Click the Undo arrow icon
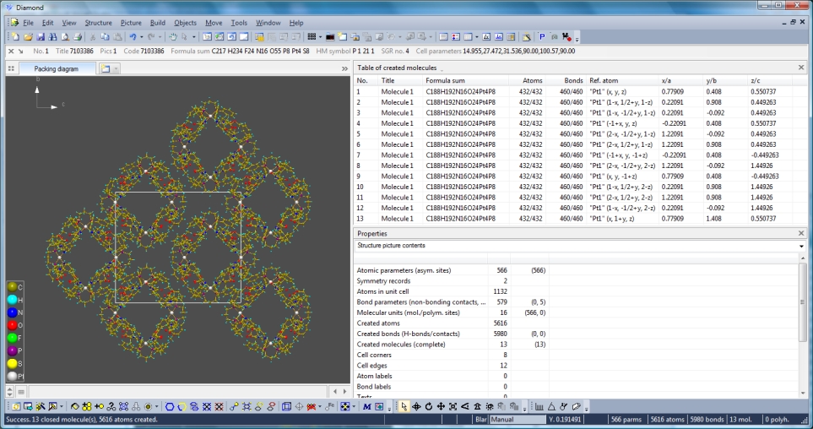Viewport: 813px width, 429px height. 133,37
